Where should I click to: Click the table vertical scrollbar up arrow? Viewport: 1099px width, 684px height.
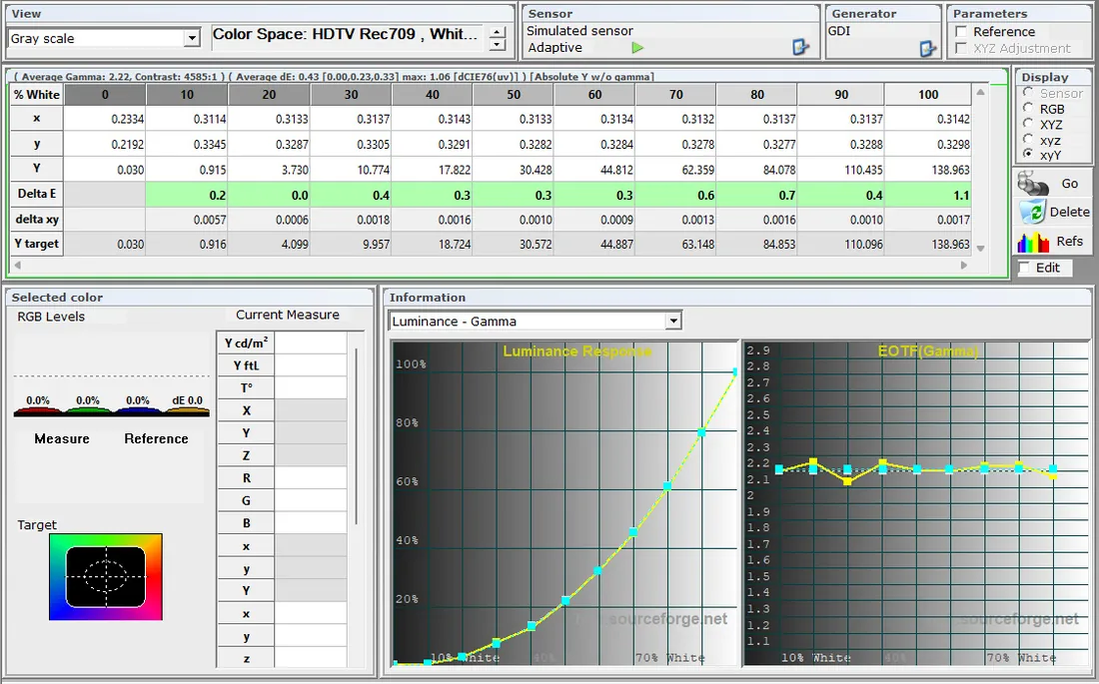pyautogui.click(x=980, y=93)
